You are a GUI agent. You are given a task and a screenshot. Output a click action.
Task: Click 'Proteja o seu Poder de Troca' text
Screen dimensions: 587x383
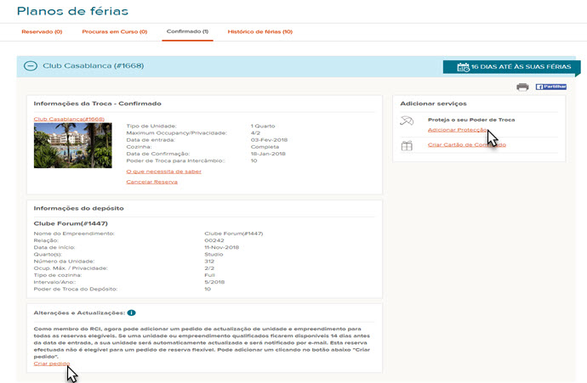(x=471, y=120)
